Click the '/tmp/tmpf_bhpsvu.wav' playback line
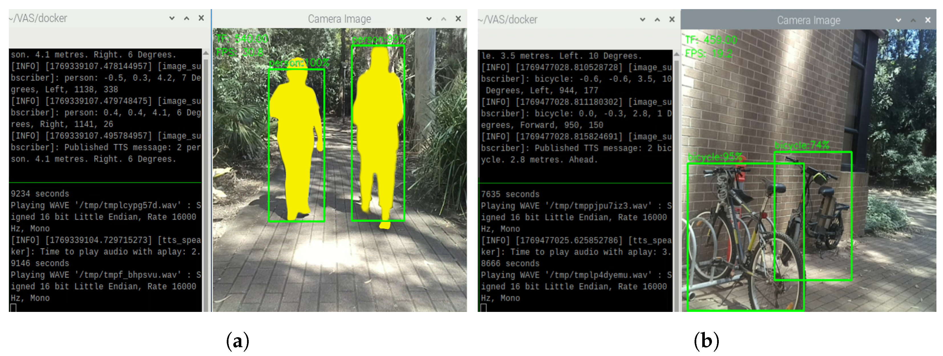Screen dimensions: 943x356 [x=106, y=275]
